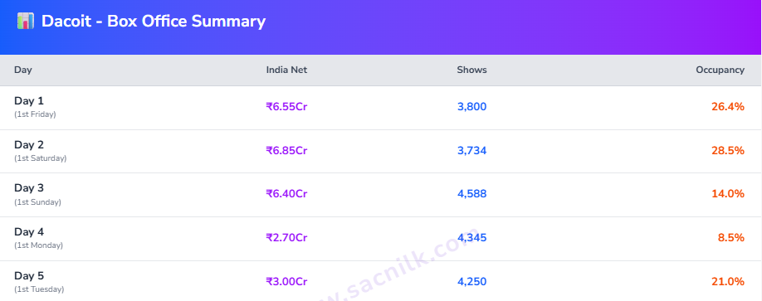
Task: Click the 3,800 shows value
Action: 471,107
